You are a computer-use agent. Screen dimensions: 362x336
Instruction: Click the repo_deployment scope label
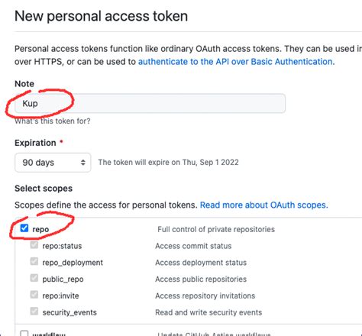coord(73,263)
